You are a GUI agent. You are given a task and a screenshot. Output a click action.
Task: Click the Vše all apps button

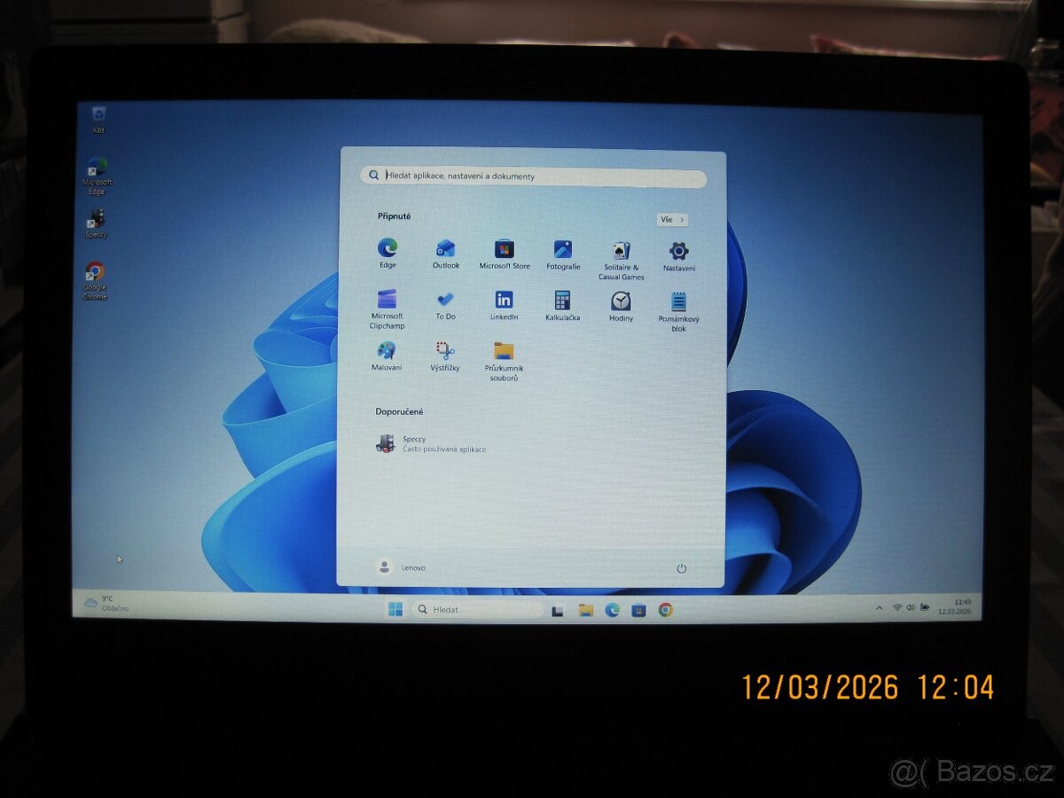(672, 220)
